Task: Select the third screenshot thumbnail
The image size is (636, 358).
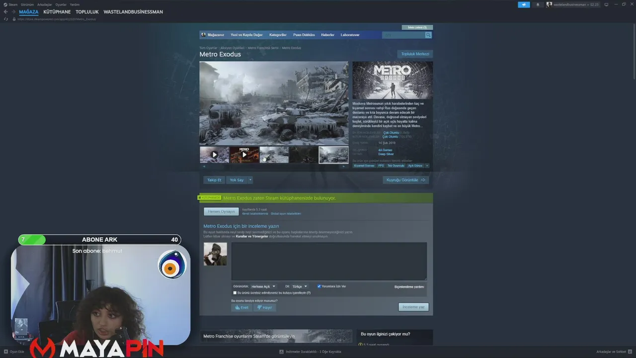Action: [x=274, y=155]
